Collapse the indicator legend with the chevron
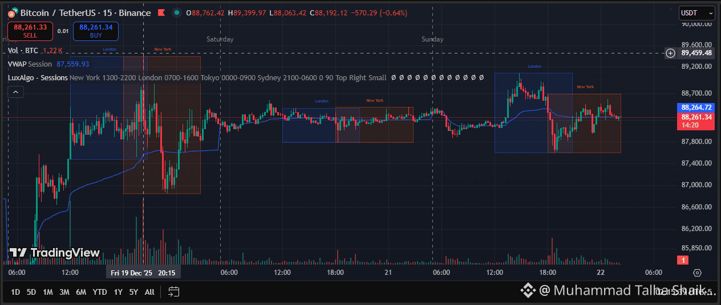 16,92
